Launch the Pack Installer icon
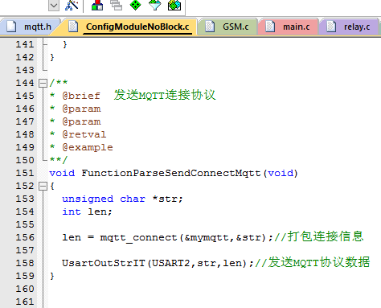This screenshot has width=381, height=308. (x=174, y=5)
